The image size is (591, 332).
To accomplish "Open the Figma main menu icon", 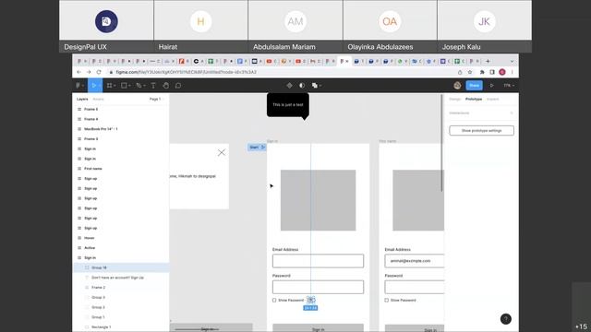I will pyautogui.click(x=78, y=86).
